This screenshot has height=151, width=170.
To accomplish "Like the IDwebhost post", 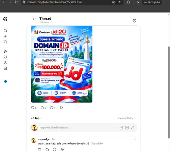I will 33,108.
